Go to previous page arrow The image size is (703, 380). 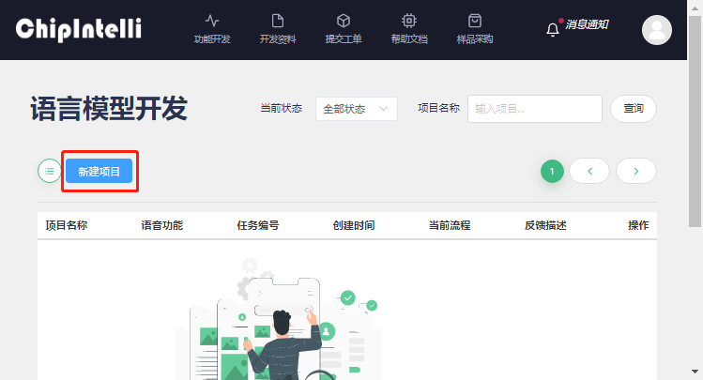(589, 171)
